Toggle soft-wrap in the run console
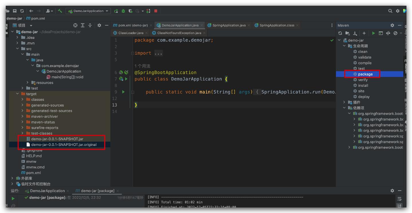412x213 pixels. (x=399, y=199)
